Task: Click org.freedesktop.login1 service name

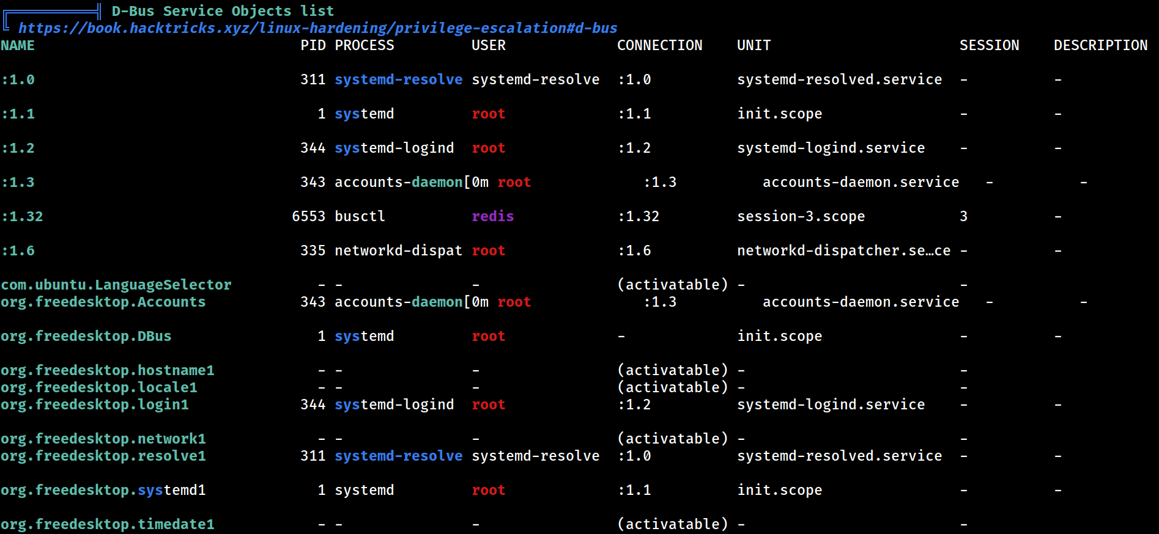Action: (95, 404)
